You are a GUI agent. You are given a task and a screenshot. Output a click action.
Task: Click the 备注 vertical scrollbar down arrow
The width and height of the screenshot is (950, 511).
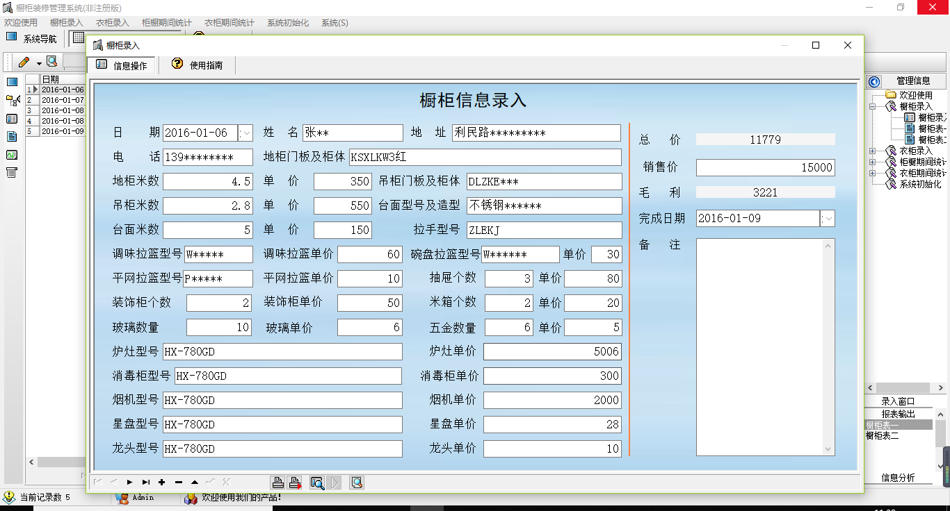click(828, 450)
